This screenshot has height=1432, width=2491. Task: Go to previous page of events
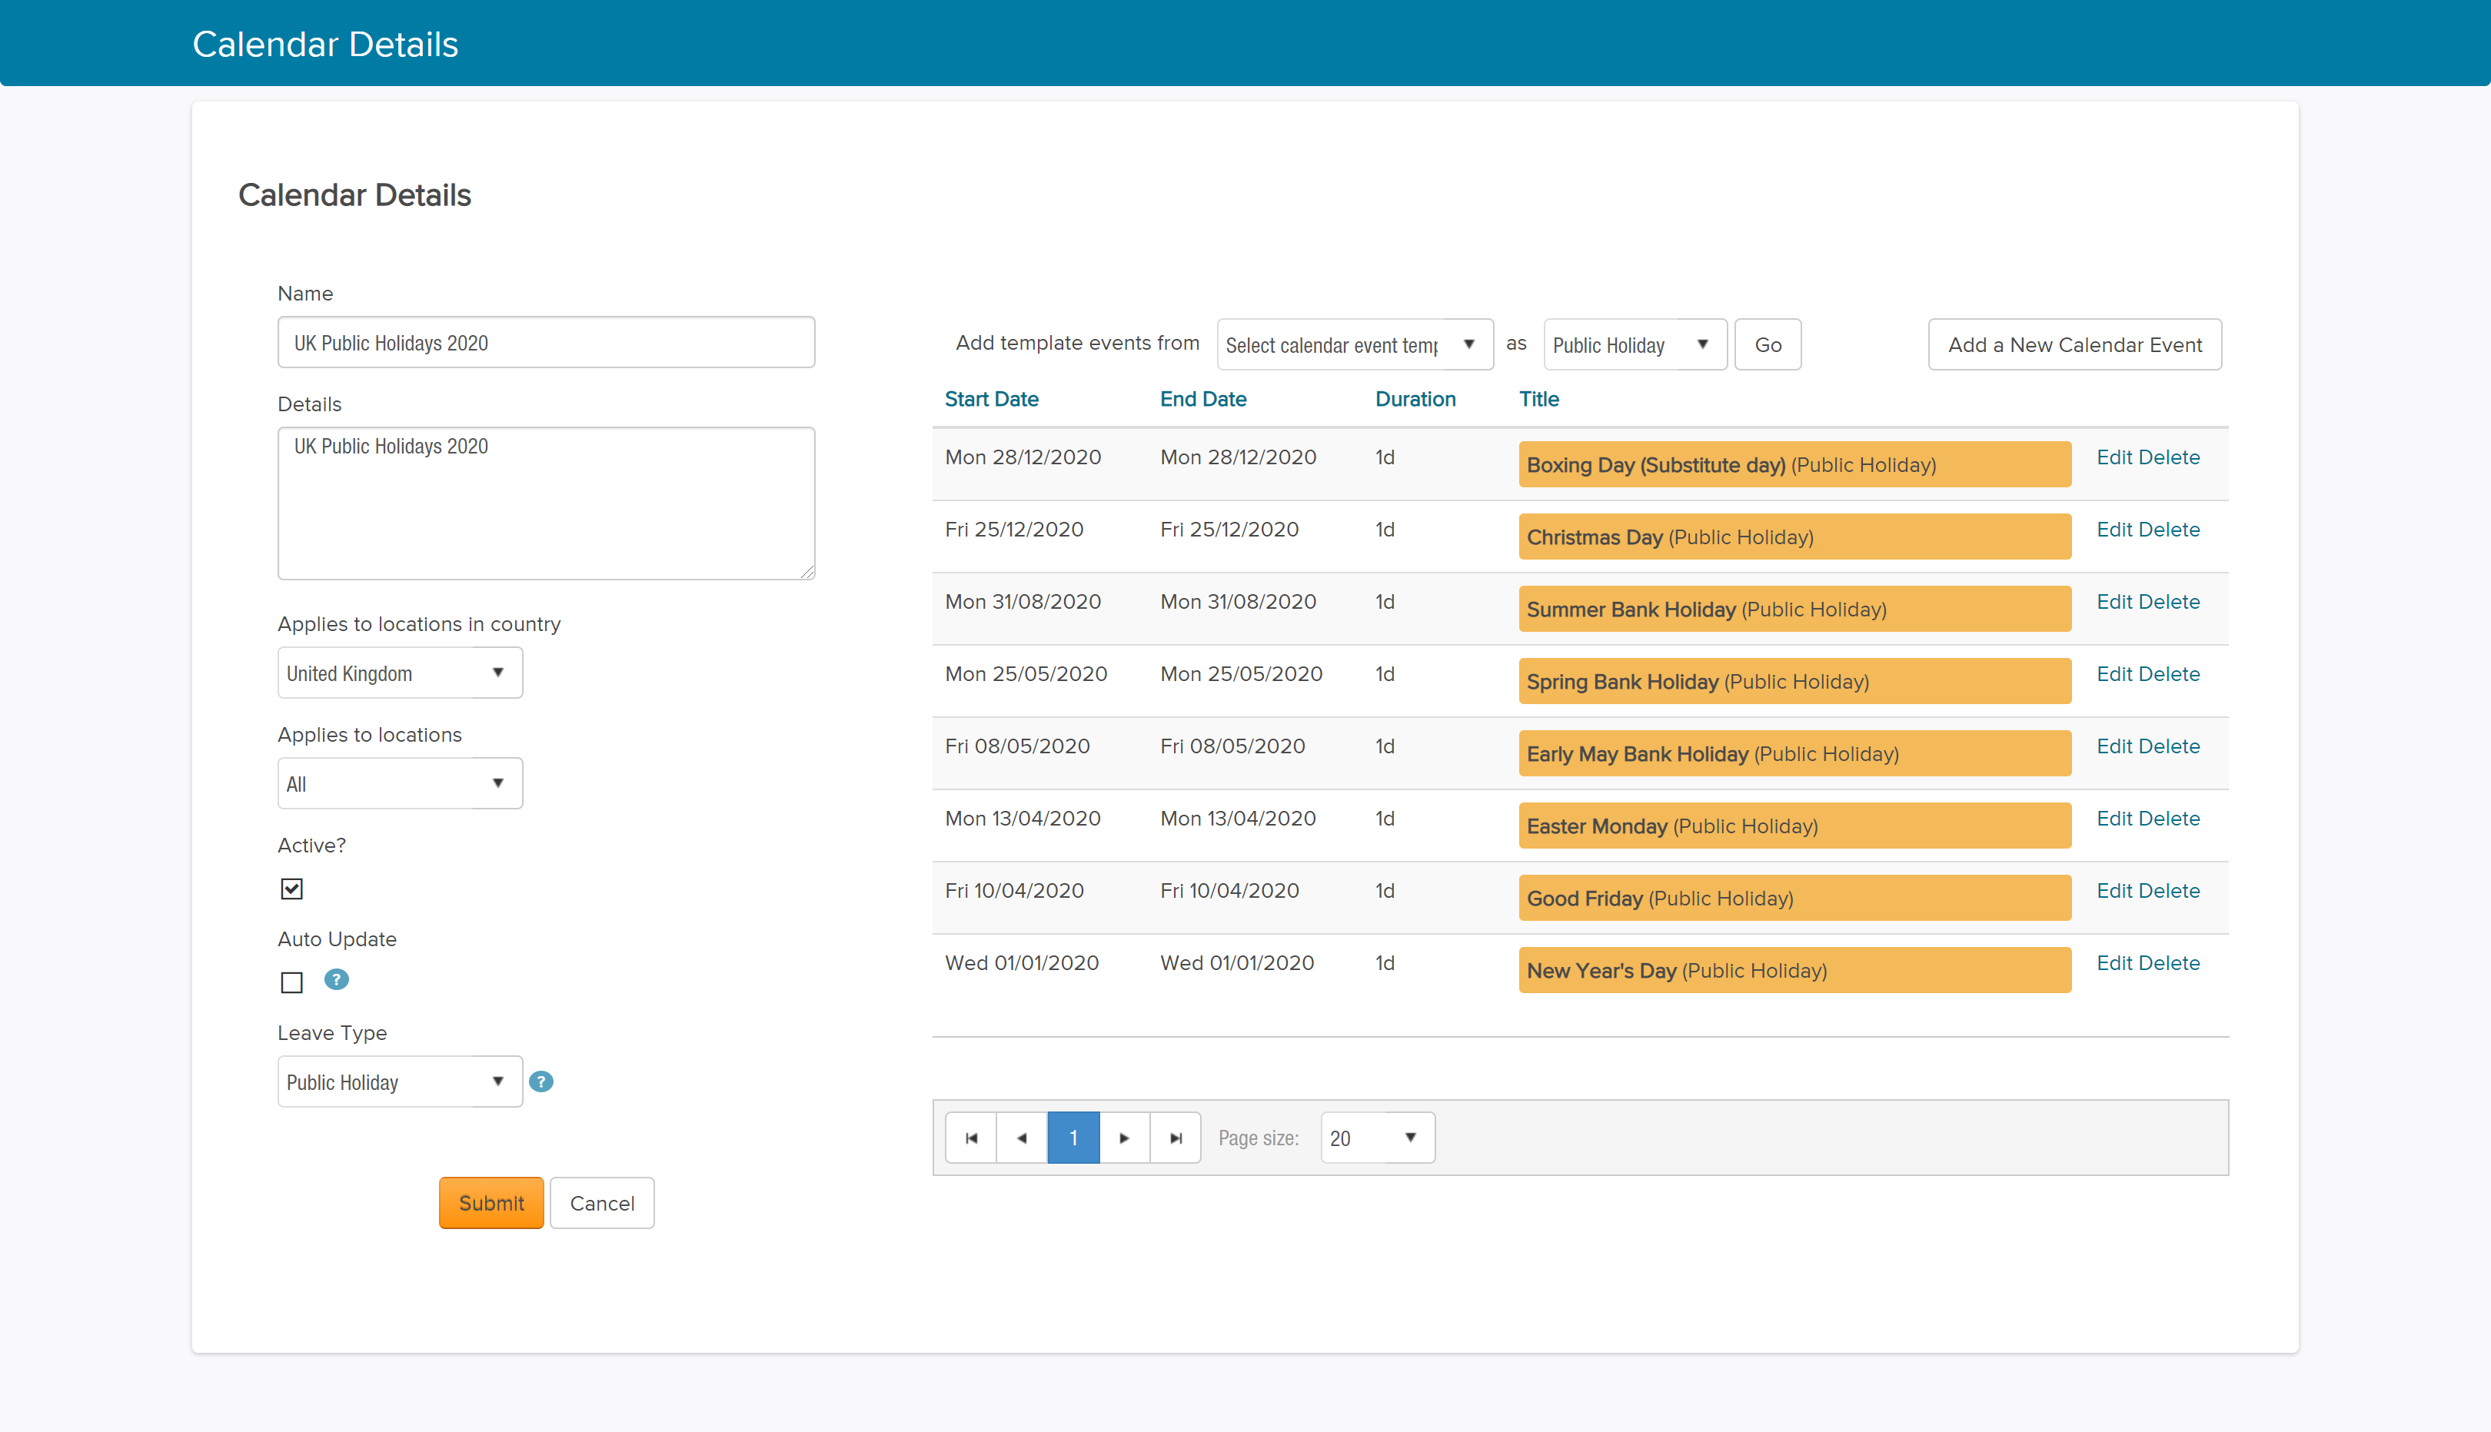coord(1022,1138)
